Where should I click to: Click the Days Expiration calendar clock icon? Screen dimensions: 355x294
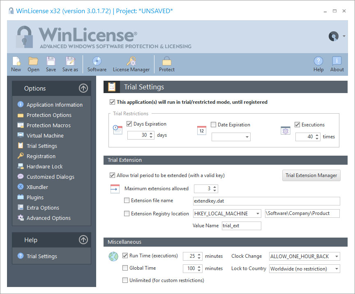(118, 130)
